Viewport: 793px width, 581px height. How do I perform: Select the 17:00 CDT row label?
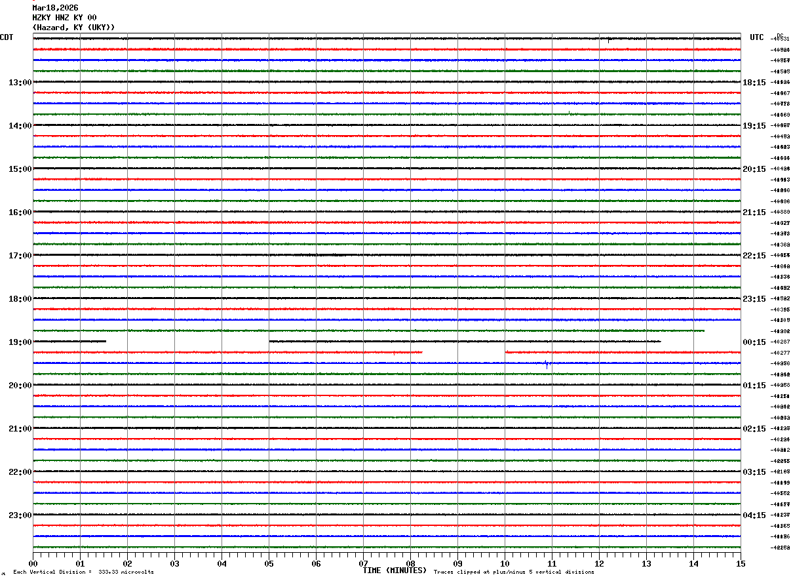point(20,256)
